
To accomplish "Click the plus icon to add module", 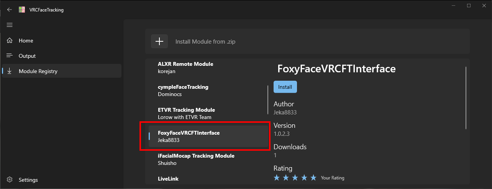I will click(x=159, y=41).
